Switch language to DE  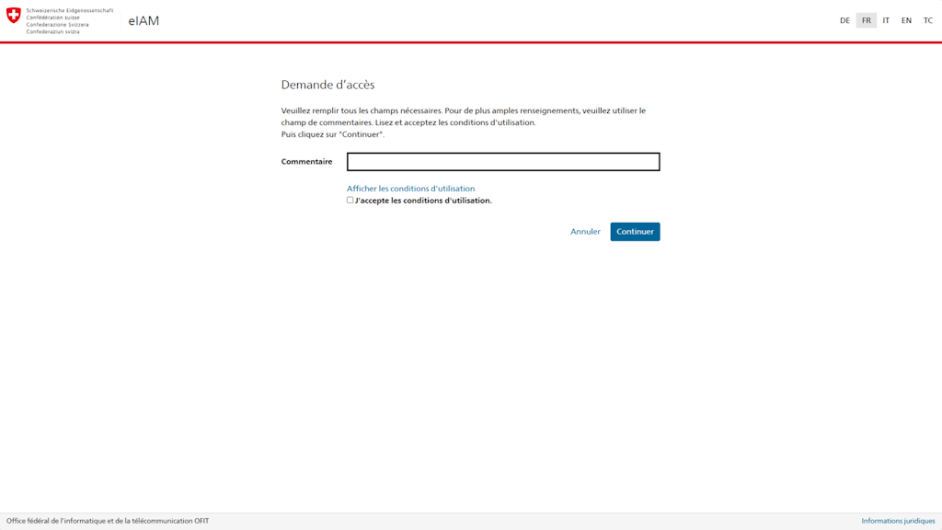(844, 19)
